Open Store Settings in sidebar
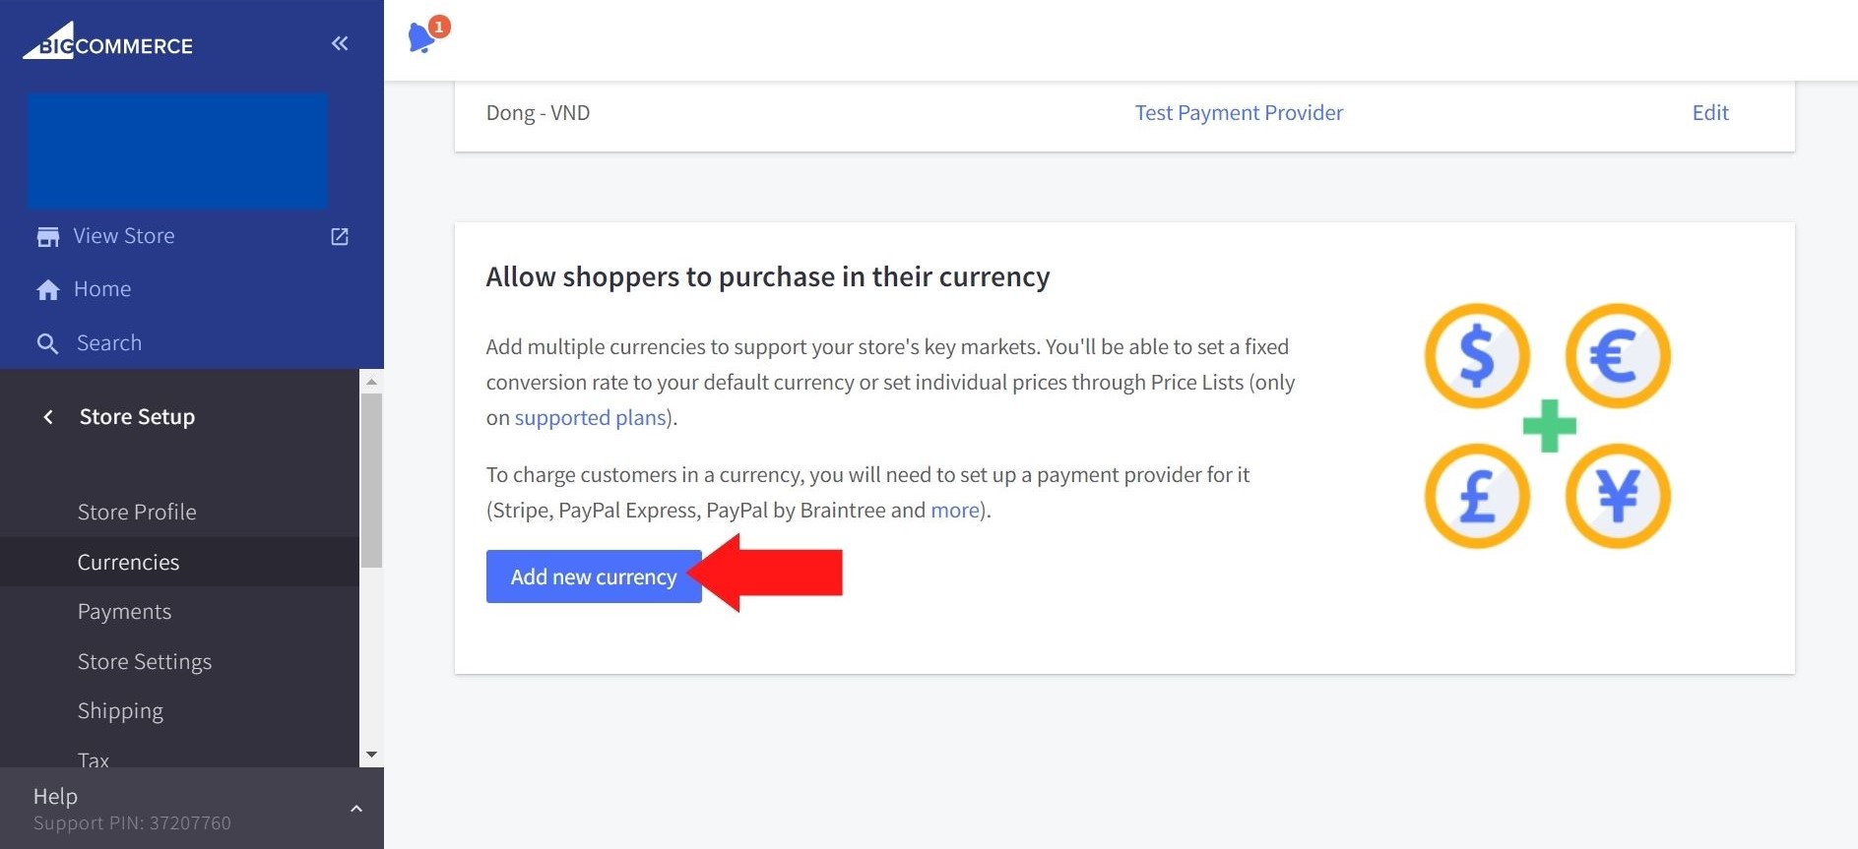 coord(145,662)
